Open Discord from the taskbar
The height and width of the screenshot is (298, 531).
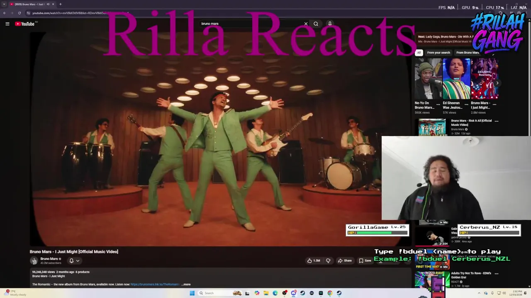(294, 293)
